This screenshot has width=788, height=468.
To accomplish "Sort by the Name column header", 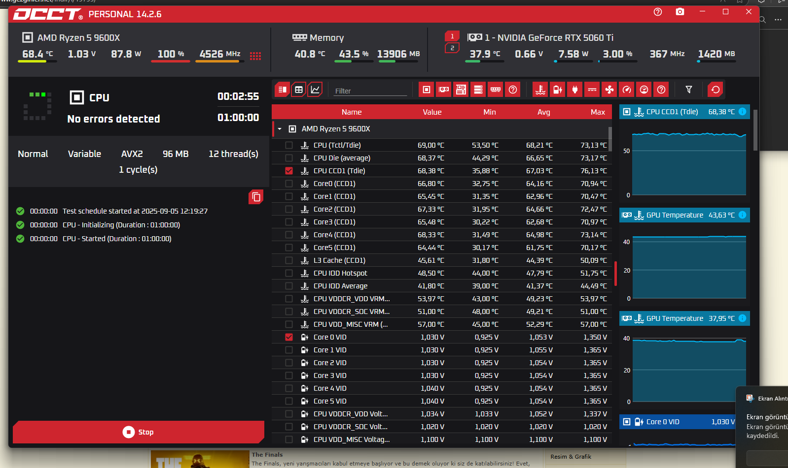I will click(352, 112).
